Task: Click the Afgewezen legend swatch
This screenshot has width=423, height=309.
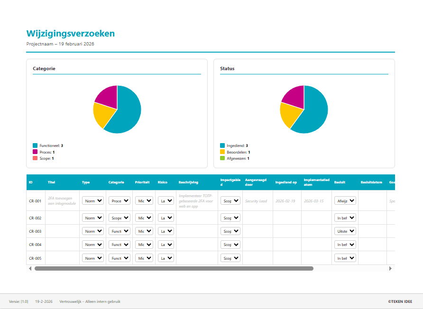Action: pyautogui.click(x=221, y=158)
